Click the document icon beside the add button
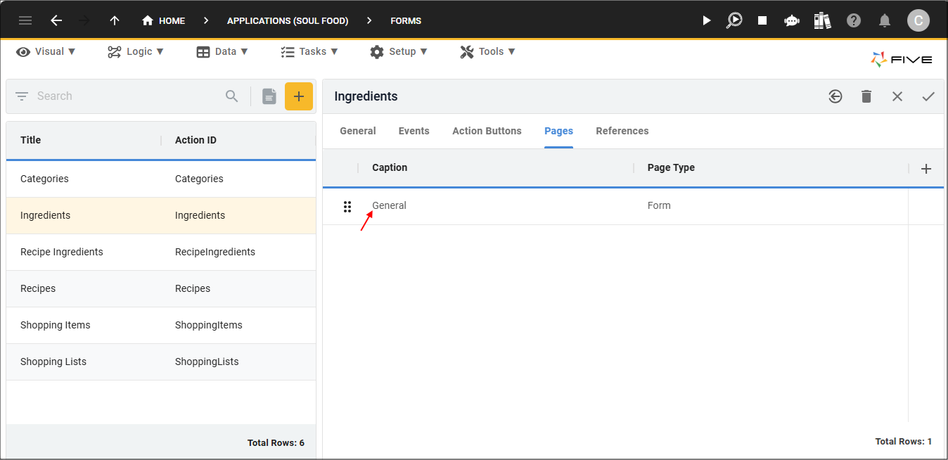Image resolution: width=948 pixels, height=460 pixels. coord(269,96)
